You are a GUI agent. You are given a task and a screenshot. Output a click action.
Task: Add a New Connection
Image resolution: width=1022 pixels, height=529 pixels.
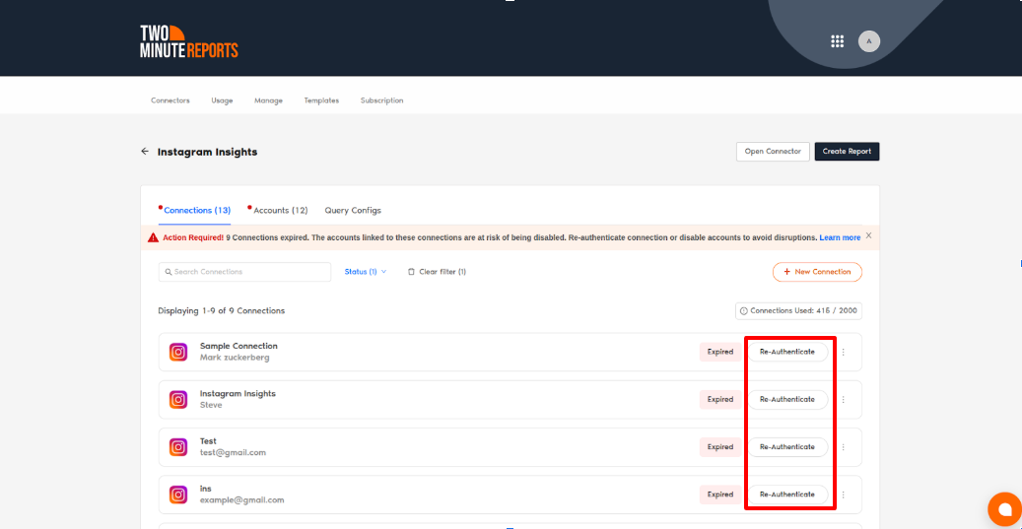click(x=817, y=272)
